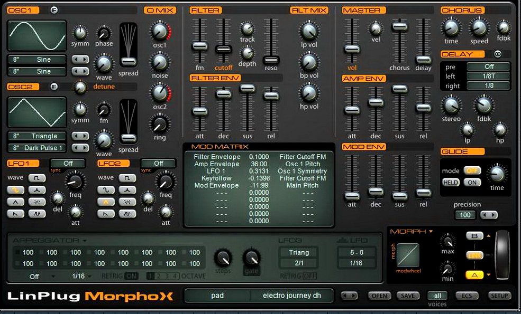This screenshot has width=521, height=314.
Task: Toggle the morph LINK button
Action: pos(475,255)
